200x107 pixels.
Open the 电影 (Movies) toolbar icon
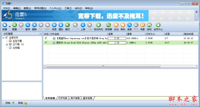(x=142, y=25)
